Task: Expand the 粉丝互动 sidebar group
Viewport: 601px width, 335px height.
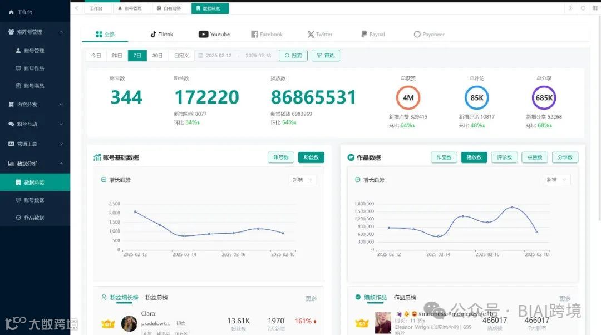Action: [35, 124]
